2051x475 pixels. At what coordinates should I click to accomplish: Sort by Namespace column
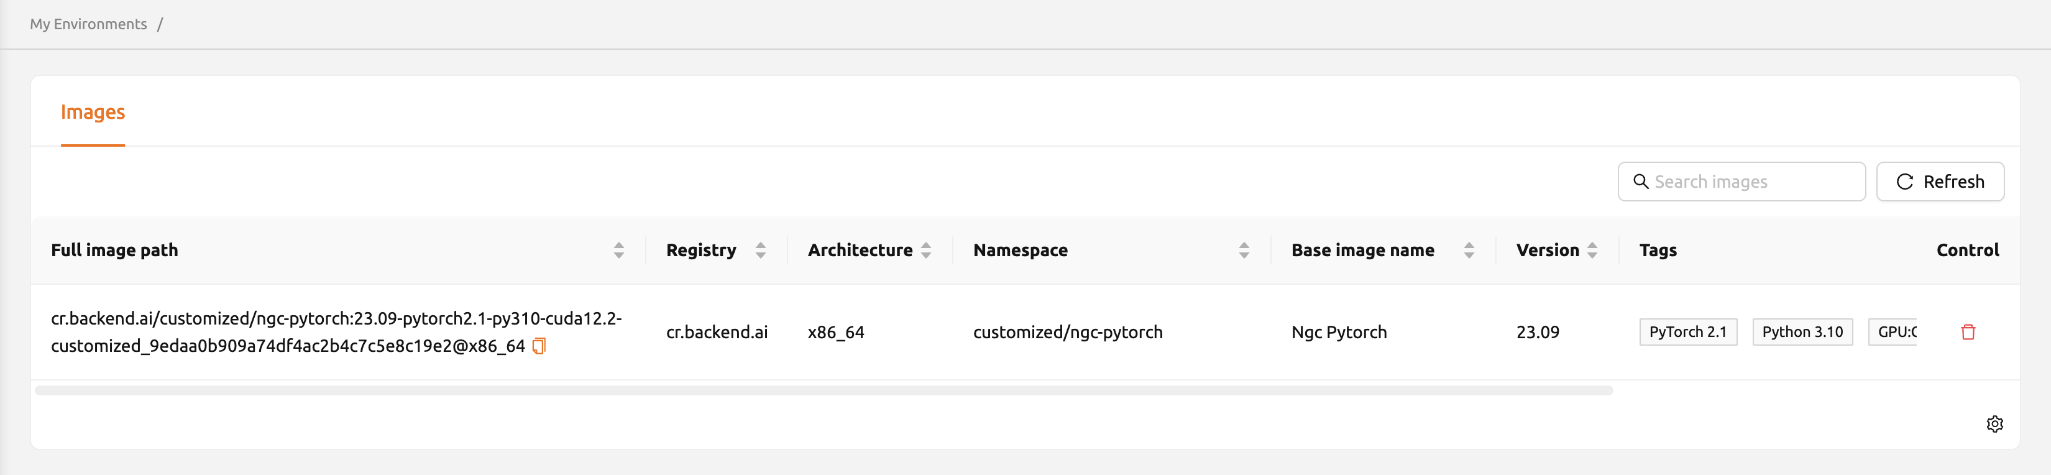(x=1244, y=251)
